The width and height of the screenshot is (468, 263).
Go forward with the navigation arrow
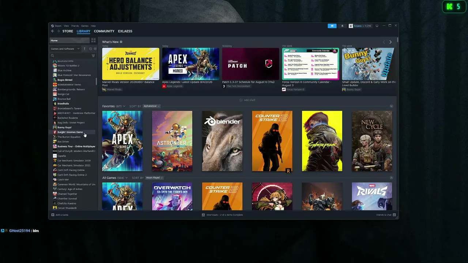(x=58, y=31)
